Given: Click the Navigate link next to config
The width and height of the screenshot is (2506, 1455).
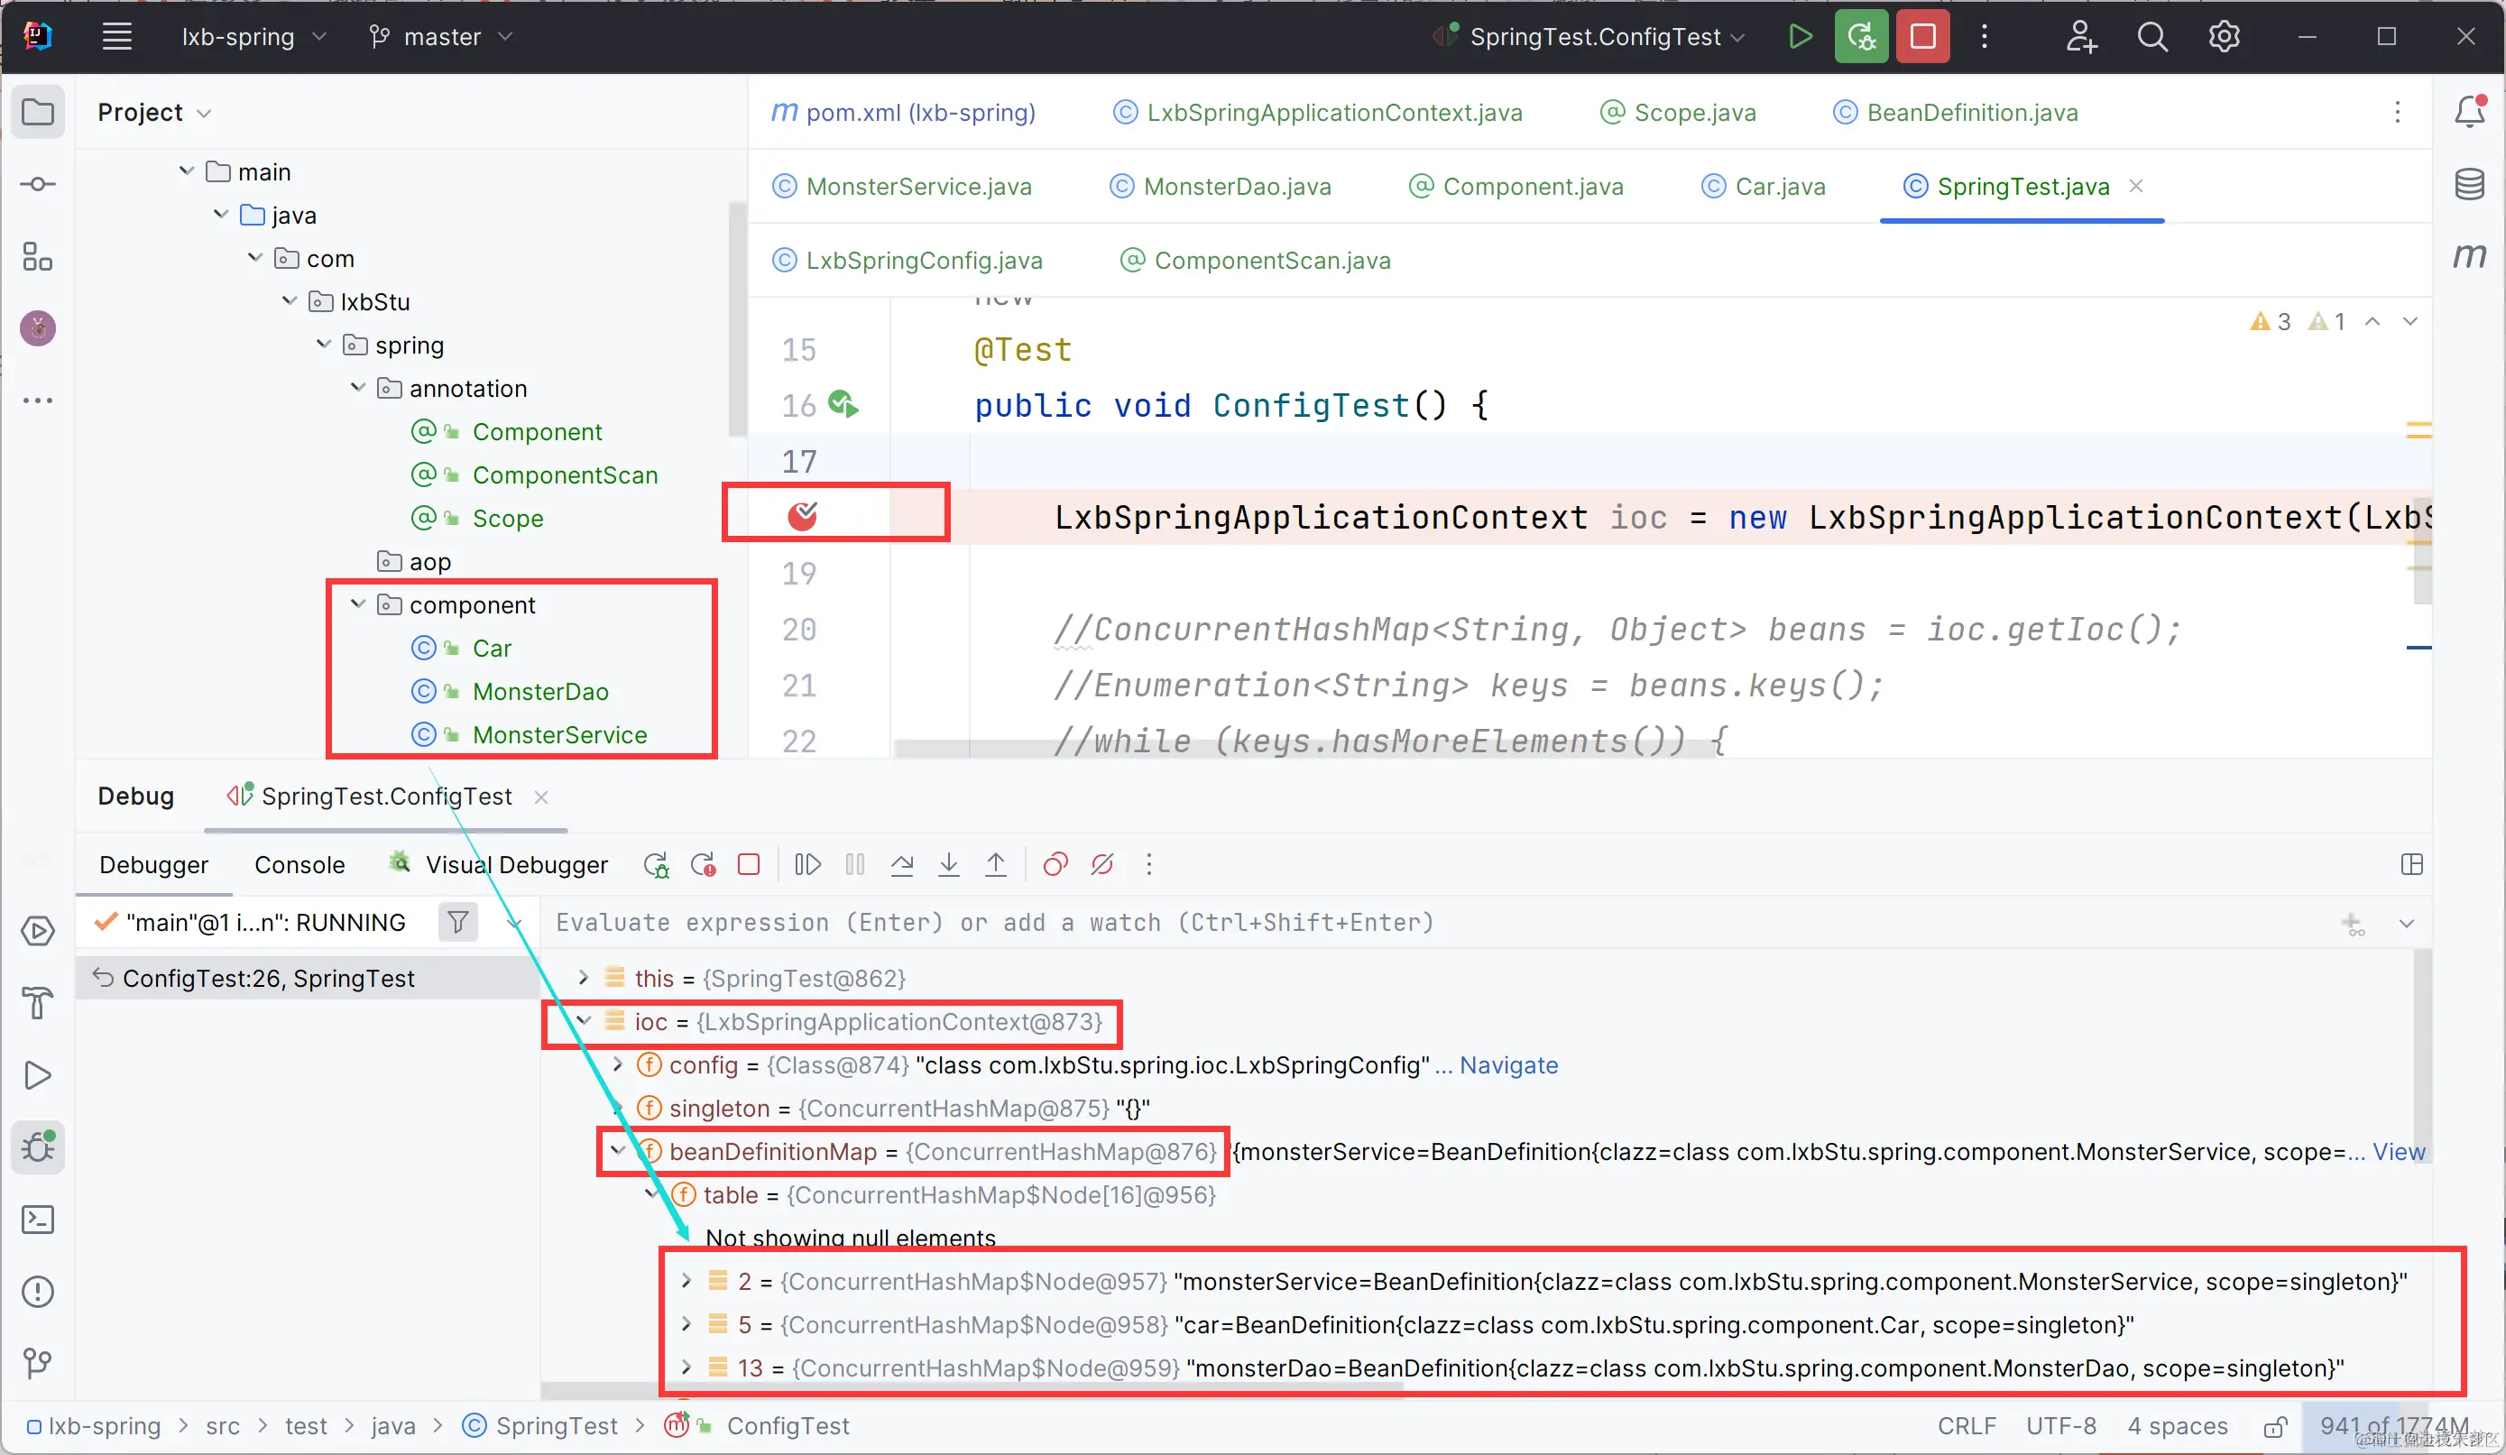Looking at the screenshot, I should coord(1507,1065).
